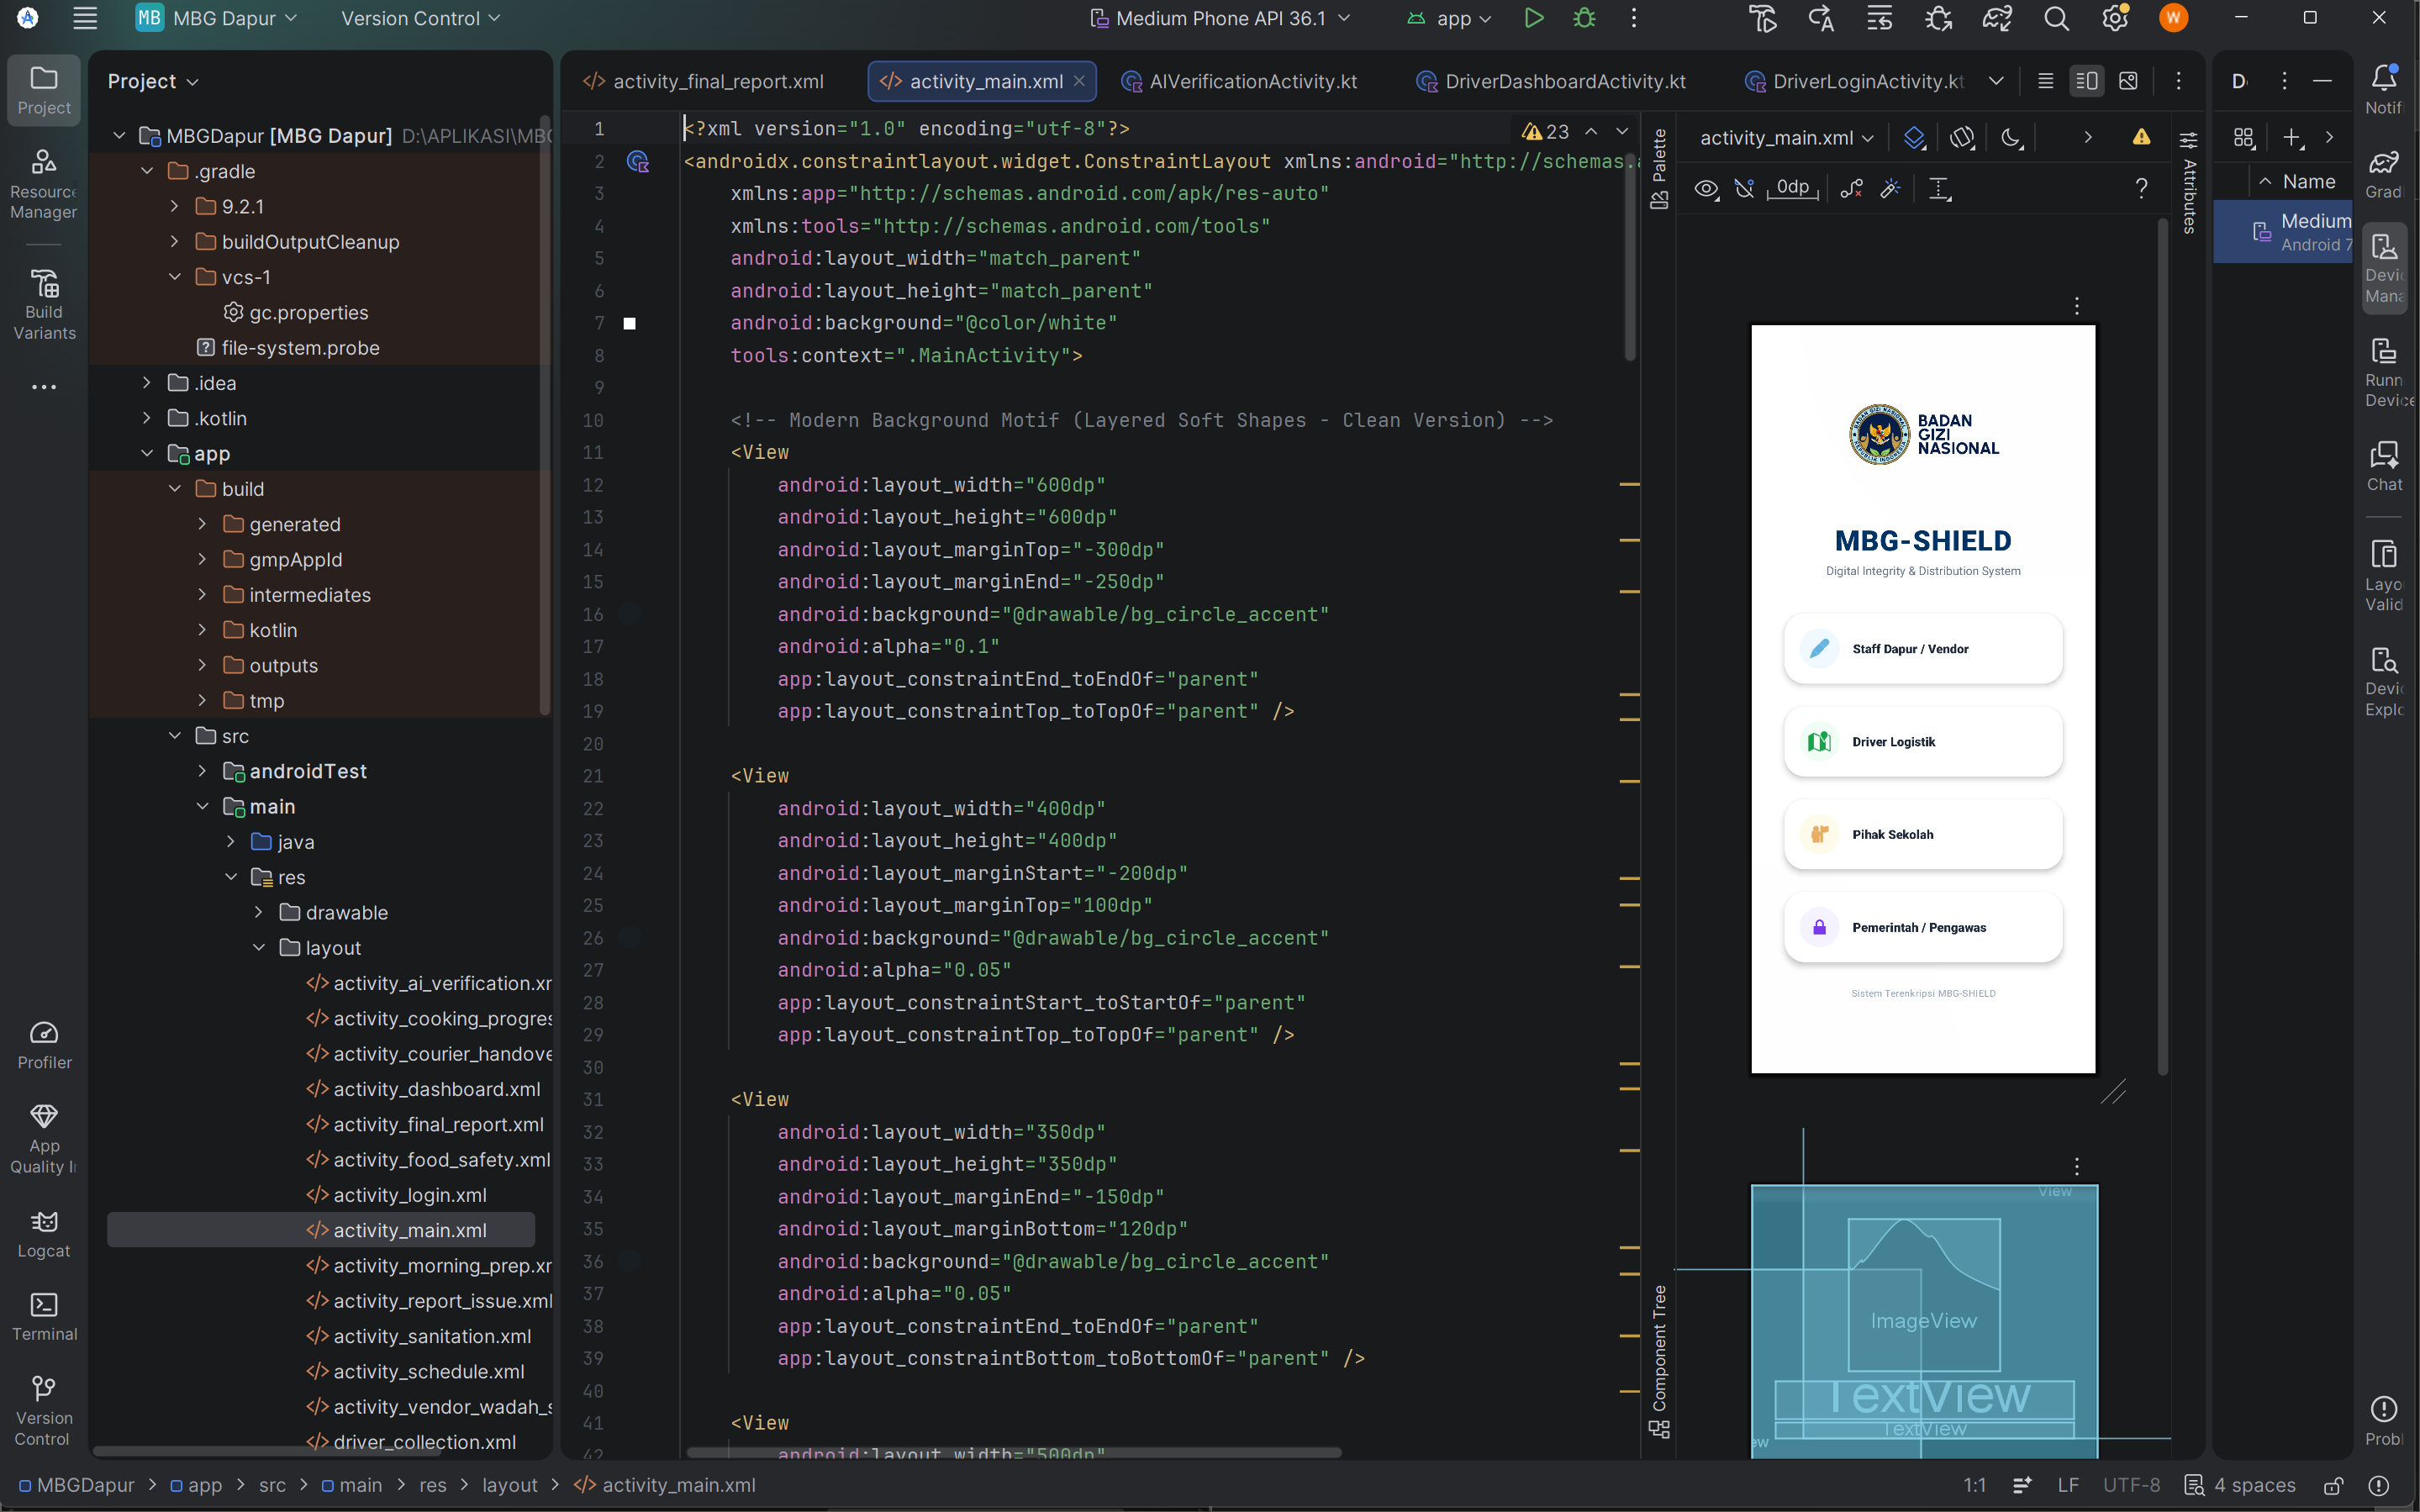Switch to activity_final_report.xml tab
This screenshot has width=2420, height=1512.
[x=704, y=81]
